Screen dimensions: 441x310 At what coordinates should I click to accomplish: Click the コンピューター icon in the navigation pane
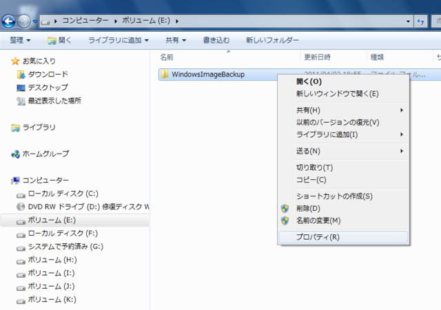[15, 180]
